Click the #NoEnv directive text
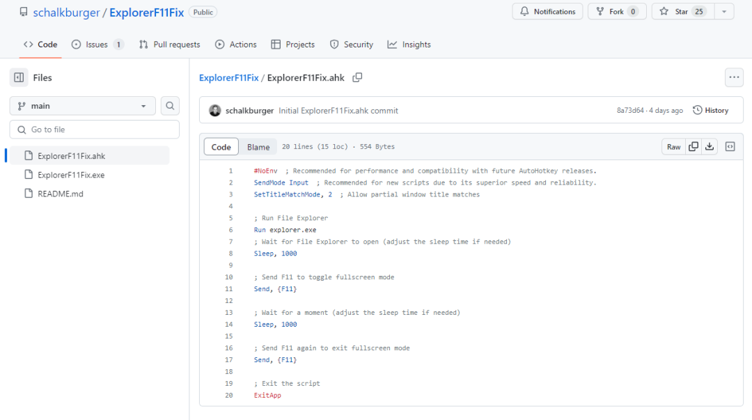The width and height of the screenshot is (752, 420). 266,171
